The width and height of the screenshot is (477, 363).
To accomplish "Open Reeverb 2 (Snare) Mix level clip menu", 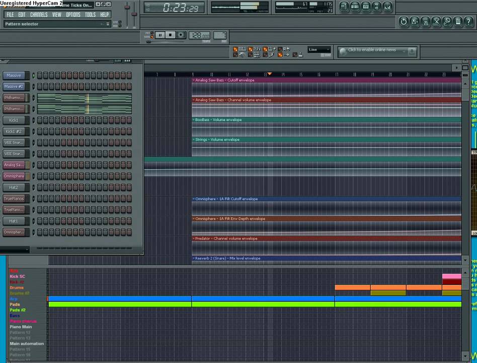I will (194, 259).
